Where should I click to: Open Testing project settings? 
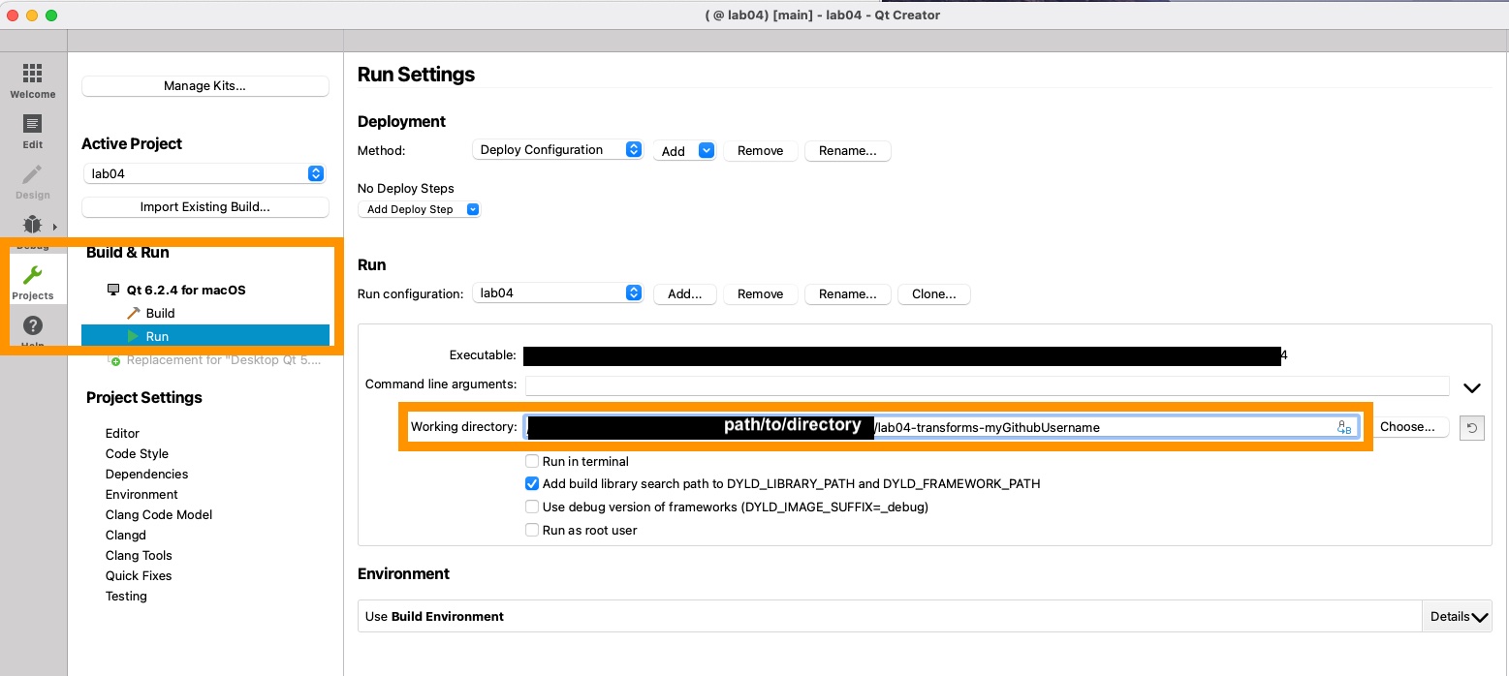pos(126,596)
